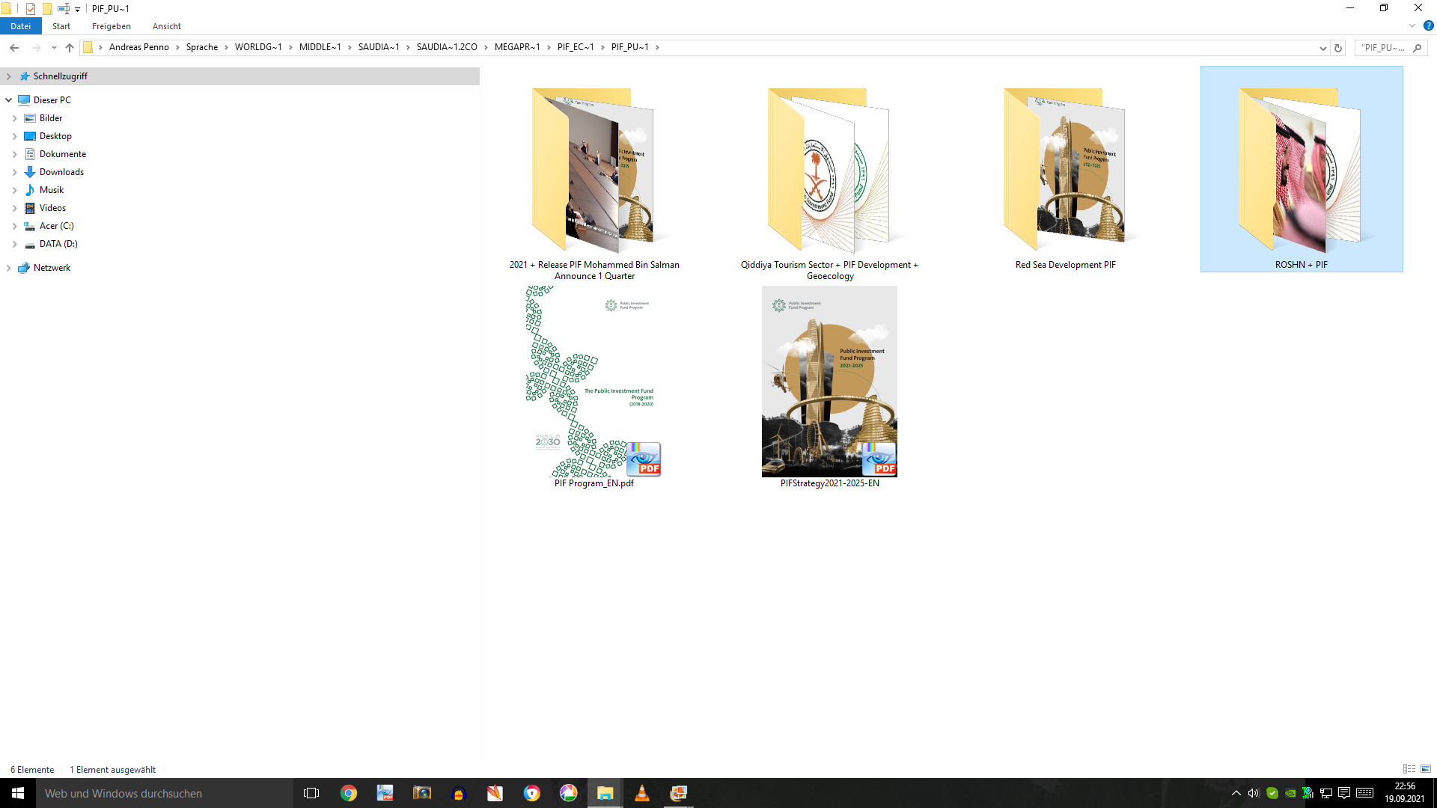Select the ROSHN + PIF folder
This screenshot has width=1437, height=808.
coord(1302,169)
